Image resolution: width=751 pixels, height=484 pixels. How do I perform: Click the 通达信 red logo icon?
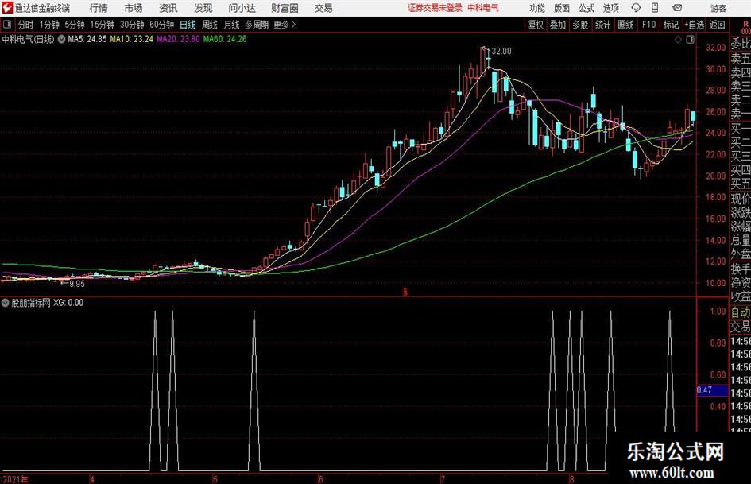click(7, 8)
